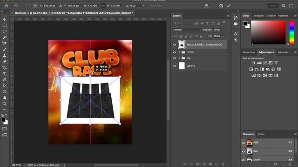The image size is (298, 167).
Task: Click the hue spectrum slider
Action: [x=292, y=33]
